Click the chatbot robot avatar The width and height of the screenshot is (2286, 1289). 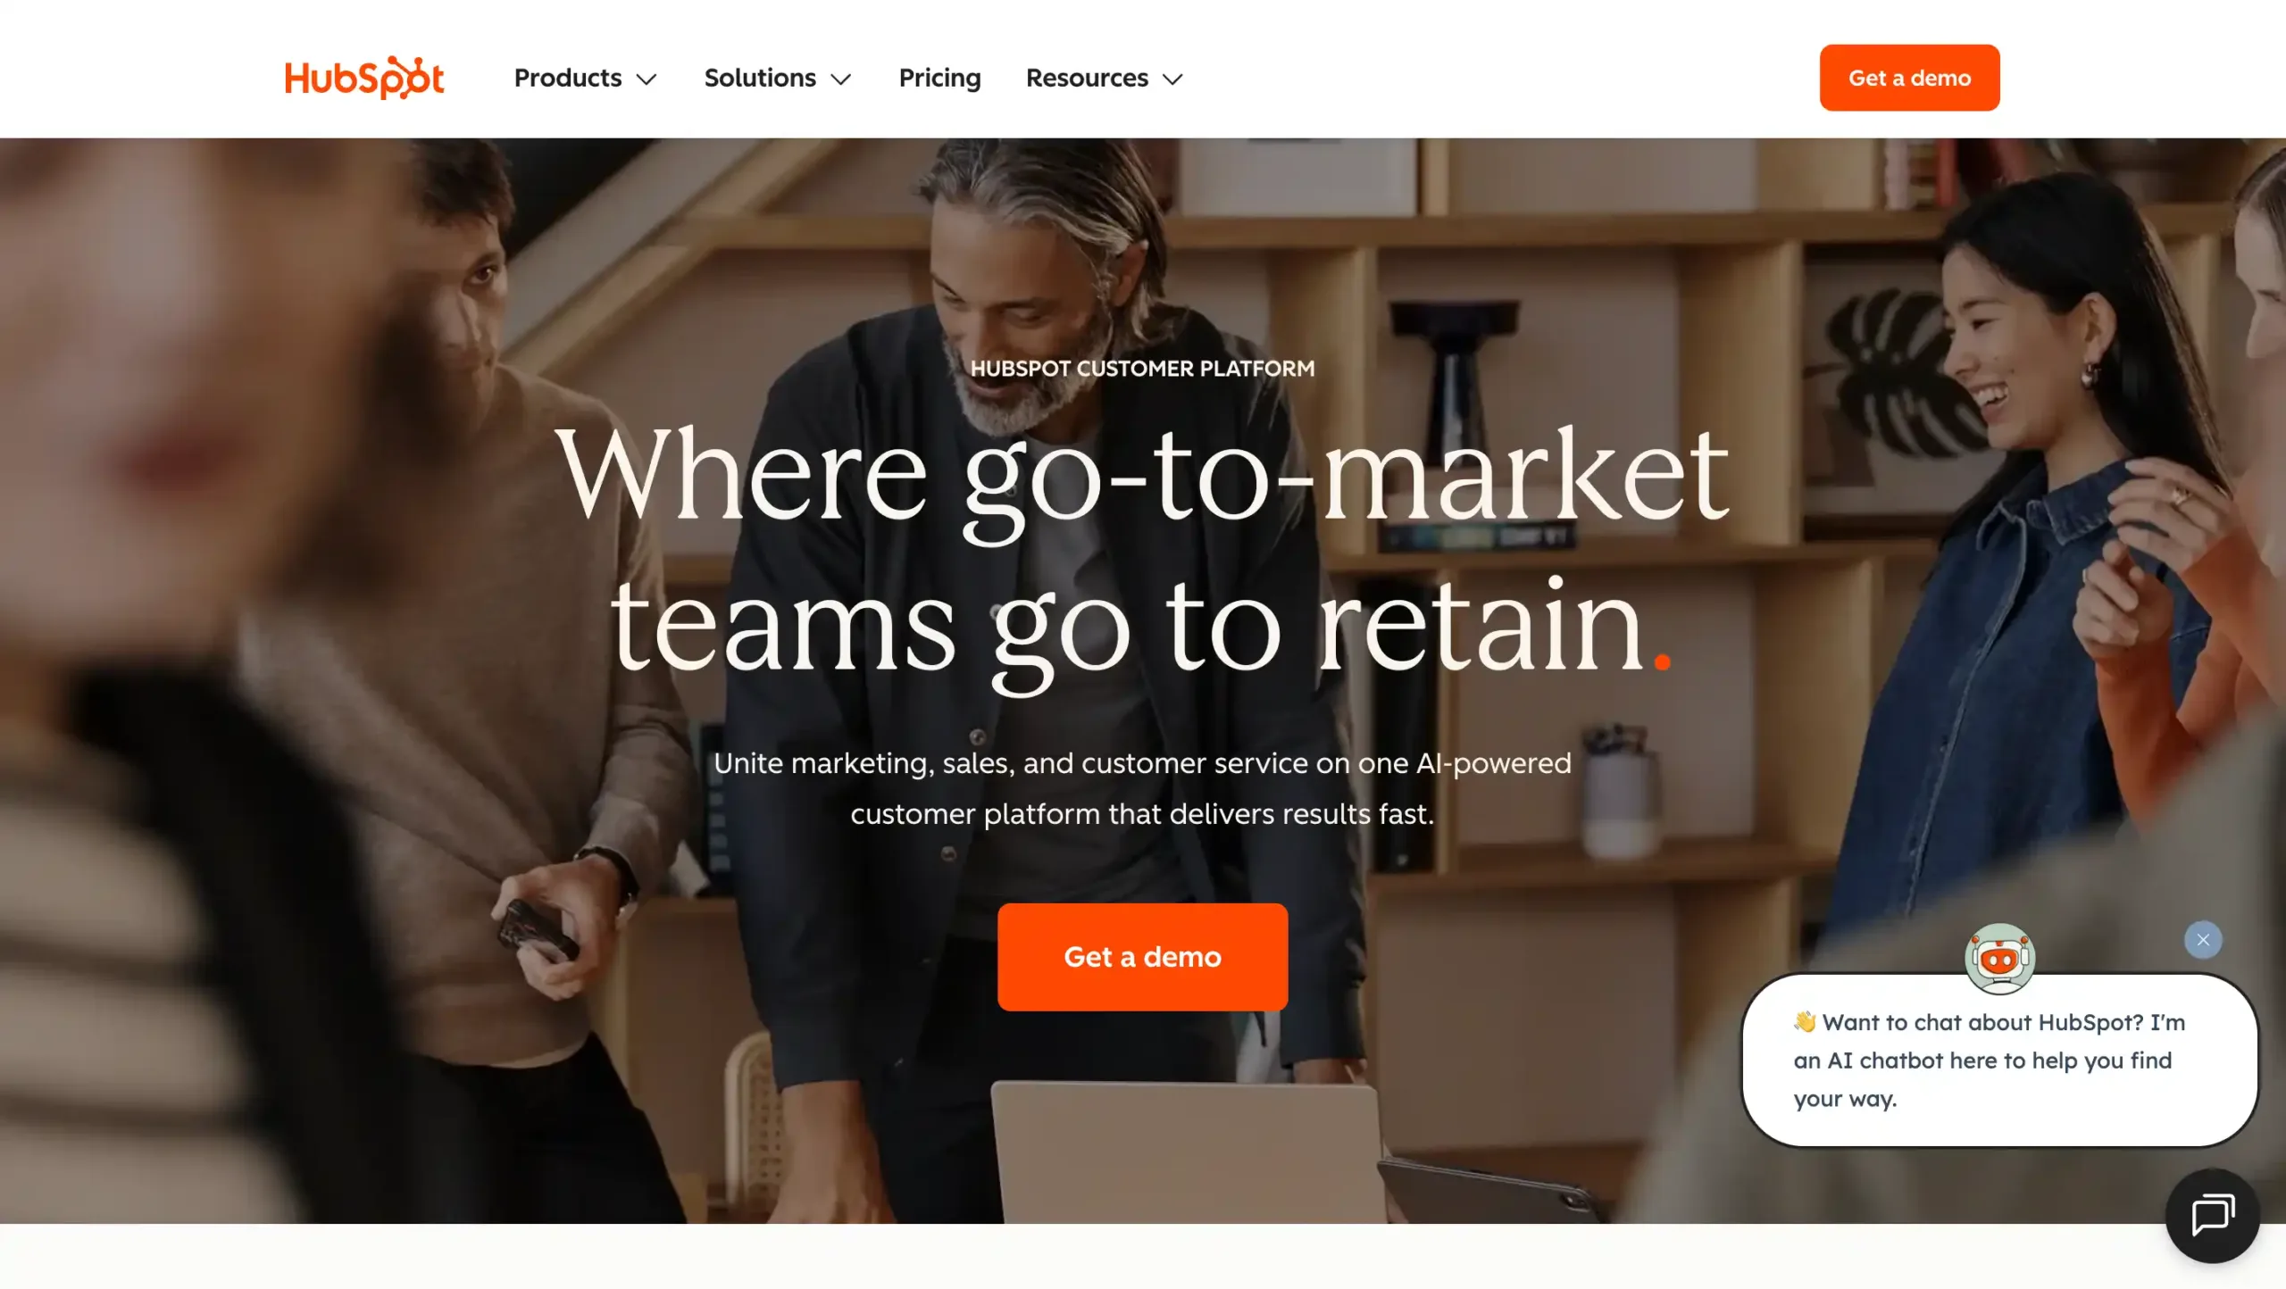coord(1999,959)
